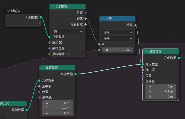
Task: Click 几何数据 input socket of lower-left 设置位置
Action: coord(39,80)
